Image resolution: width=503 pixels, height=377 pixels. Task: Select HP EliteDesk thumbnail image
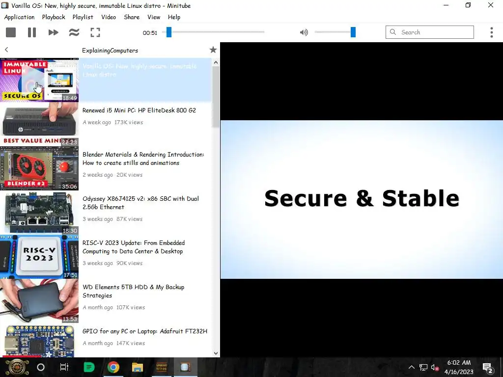39,124
